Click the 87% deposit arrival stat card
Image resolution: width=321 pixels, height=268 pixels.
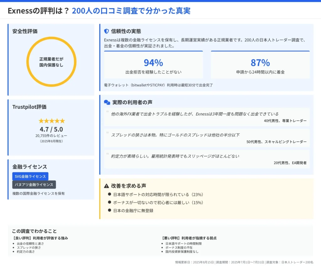[260, 65]
